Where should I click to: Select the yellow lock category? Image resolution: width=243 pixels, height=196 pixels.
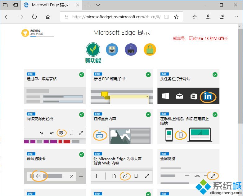point(150,50)
